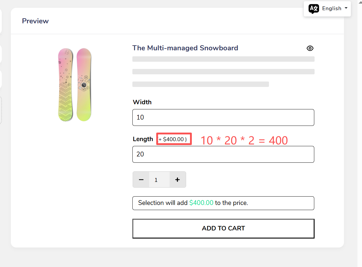The width and height of the screenshot is (362, 267).
Task: Decrease quantity with the minus button
Action: [x=141, y=180]
